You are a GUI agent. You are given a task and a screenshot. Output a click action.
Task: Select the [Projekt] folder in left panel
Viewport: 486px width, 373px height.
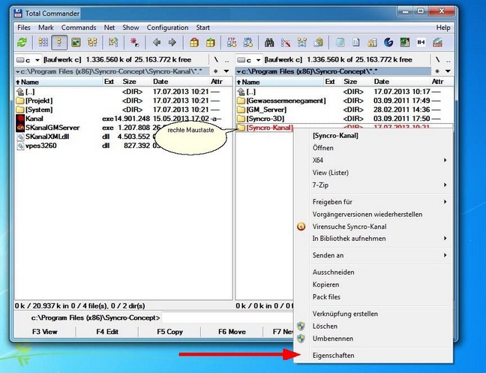pos(39,101)
